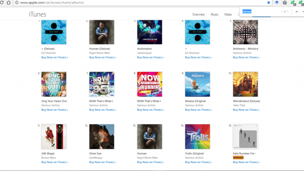This screenshot has width=304, height=171.
Task: Open the NOW 95 album cover
Action: click(102, 84)
